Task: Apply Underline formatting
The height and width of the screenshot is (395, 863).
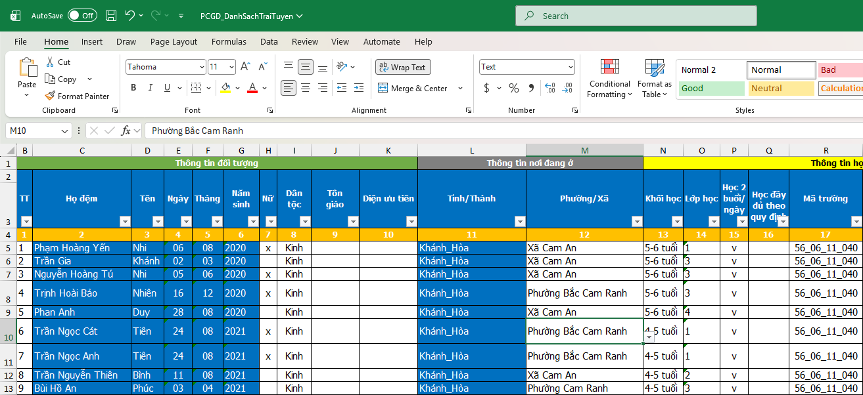Action: pyautogui.click(x=167, y=88)
